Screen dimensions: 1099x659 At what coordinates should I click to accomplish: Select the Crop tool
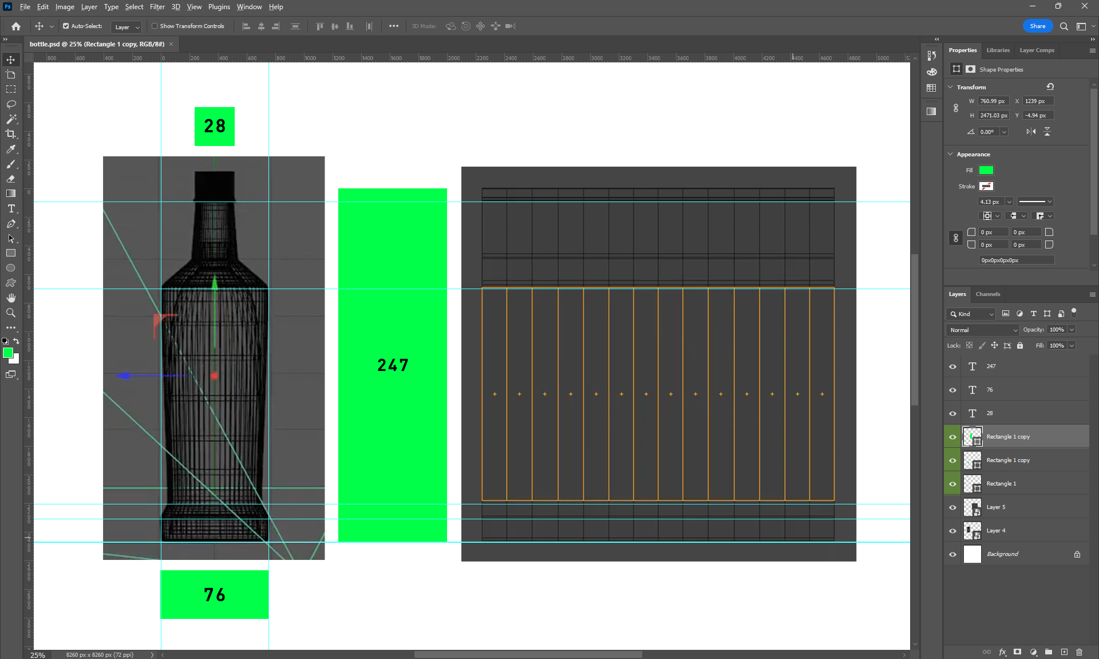click(11, 134)
